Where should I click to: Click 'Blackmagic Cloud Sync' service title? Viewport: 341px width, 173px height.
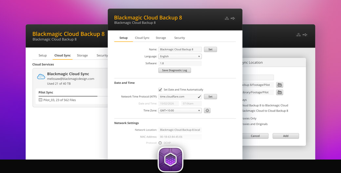click(68, 74)
